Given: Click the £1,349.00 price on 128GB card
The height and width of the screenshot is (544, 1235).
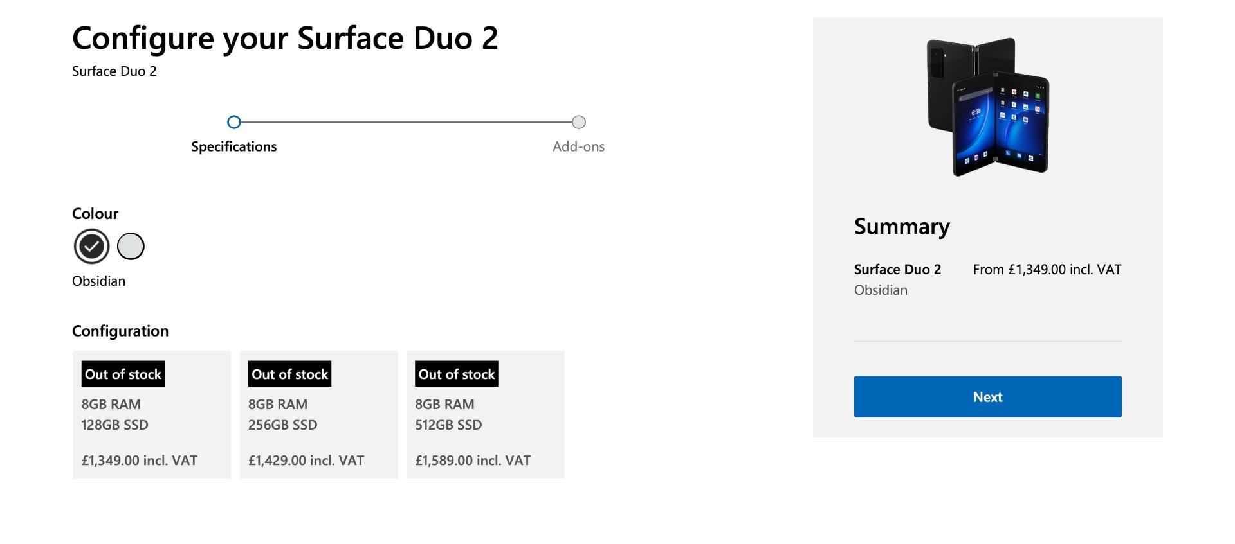Looking at the screenshot, I should (140, 461).
